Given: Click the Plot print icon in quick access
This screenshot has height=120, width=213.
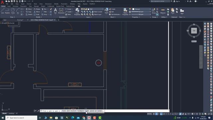Looking at the screenshot, I should point(22,1).
